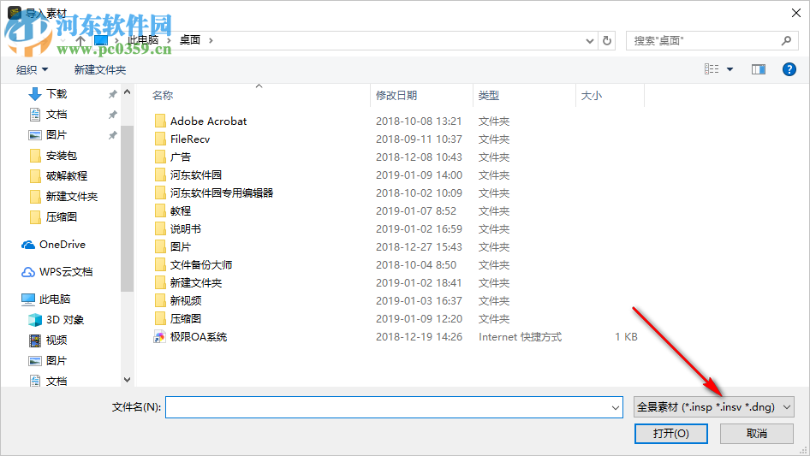
Task: Click the view layout icon
Action: (712, 69)
